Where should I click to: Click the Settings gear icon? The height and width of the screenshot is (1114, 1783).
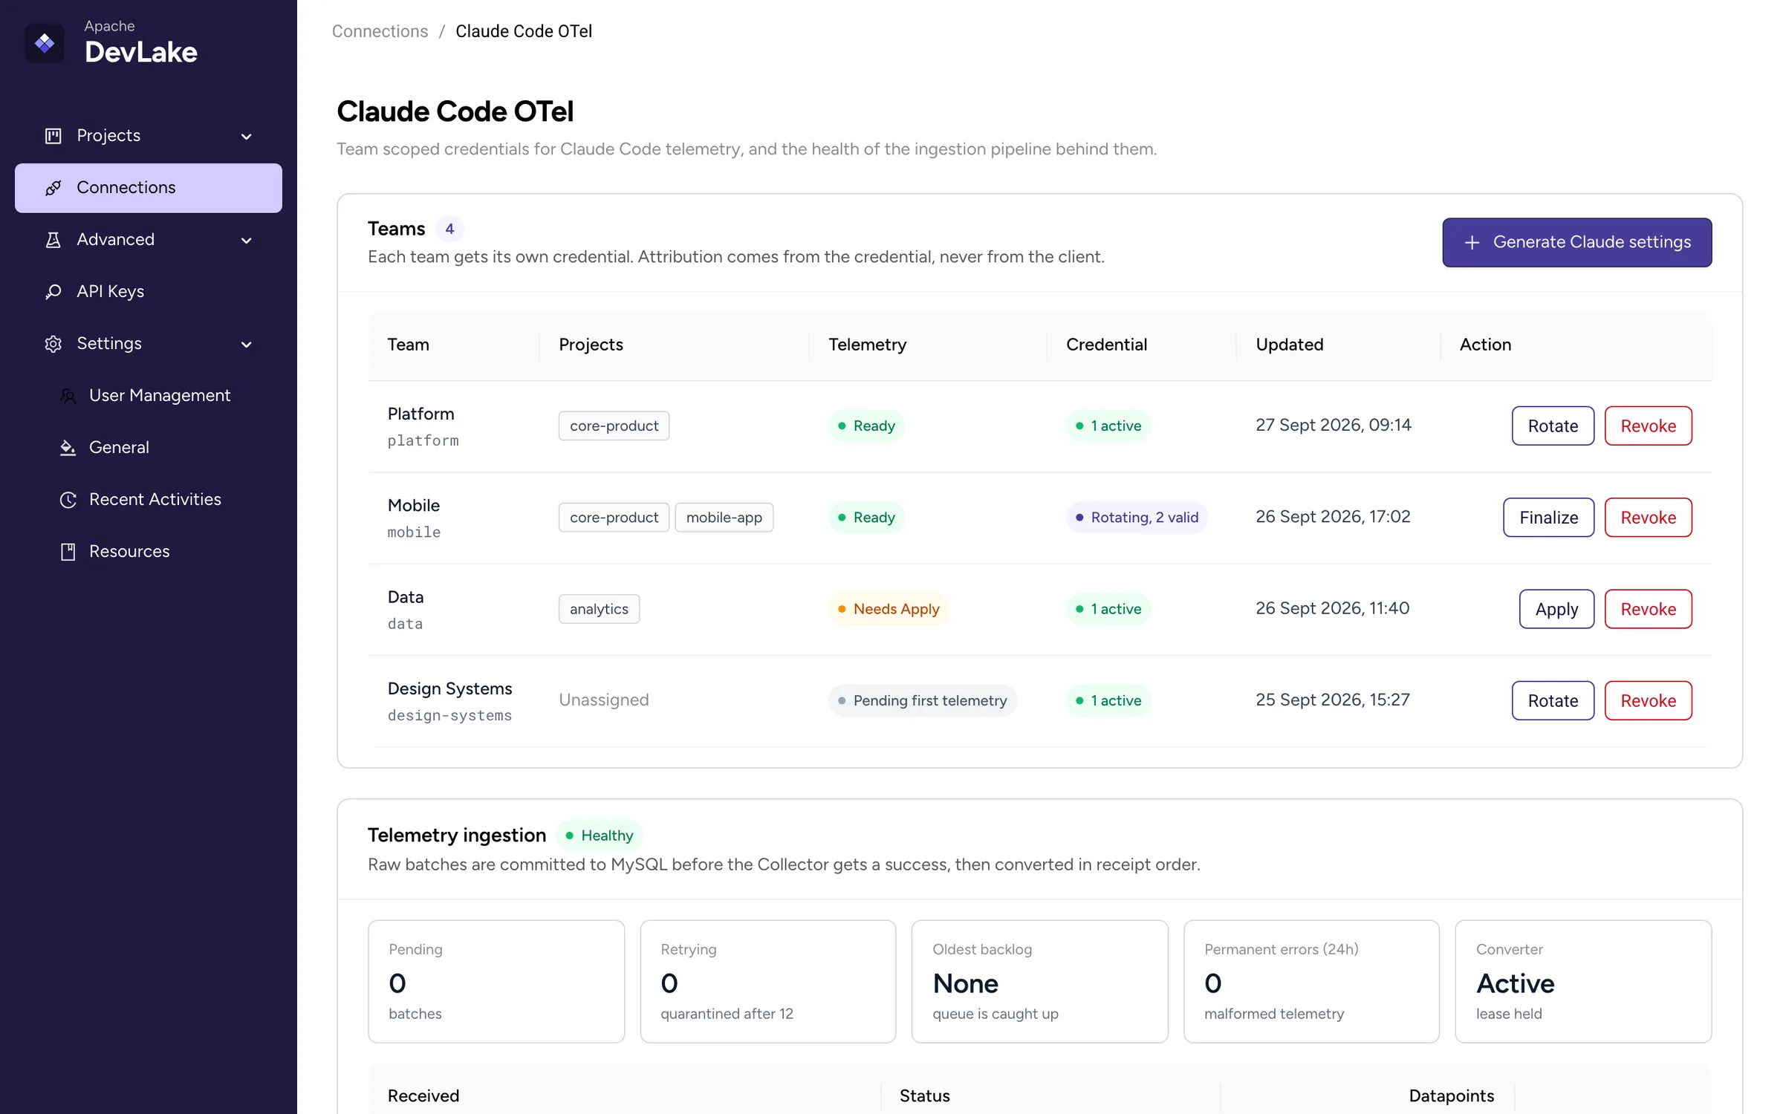(53, 344)
